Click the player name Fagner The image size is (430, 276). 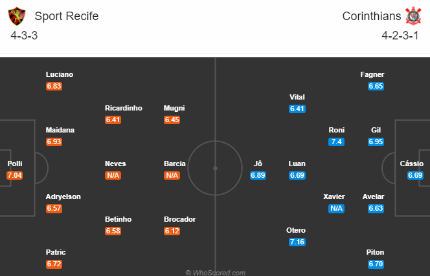(x=372, y=74)
